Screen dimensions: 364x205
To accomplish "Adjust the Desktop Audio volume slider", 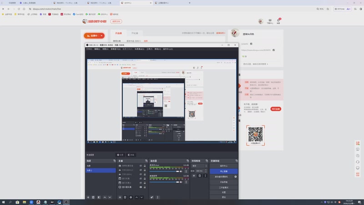I will click(164, 182).
